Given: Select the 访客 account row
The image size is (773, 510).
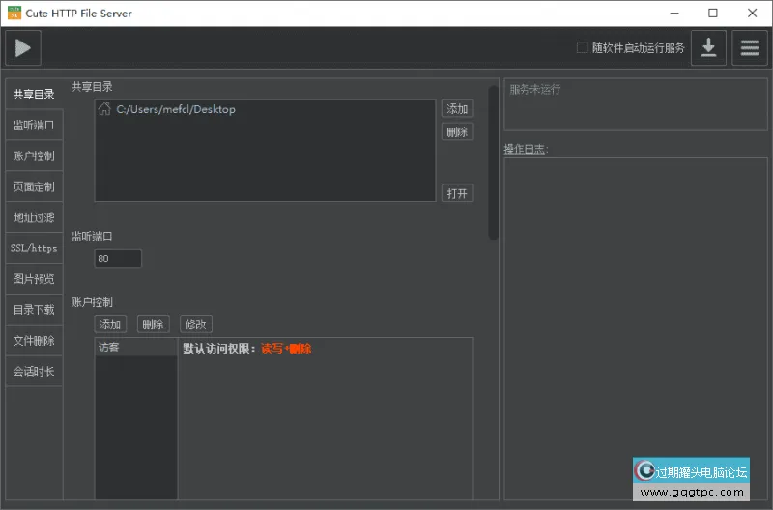Looking at the screenshot, I should [x=135, y=347].
